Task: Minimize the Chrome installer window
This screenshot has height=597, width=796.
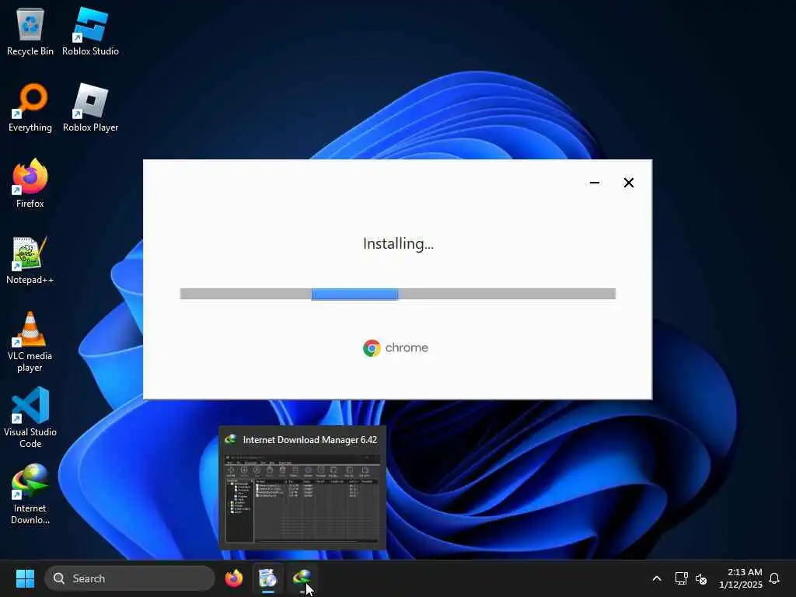Action: pos(595,183)
